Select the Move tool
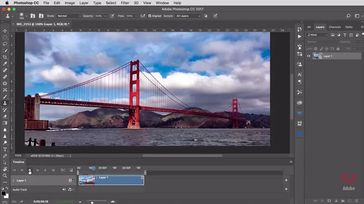 point(5,31)
